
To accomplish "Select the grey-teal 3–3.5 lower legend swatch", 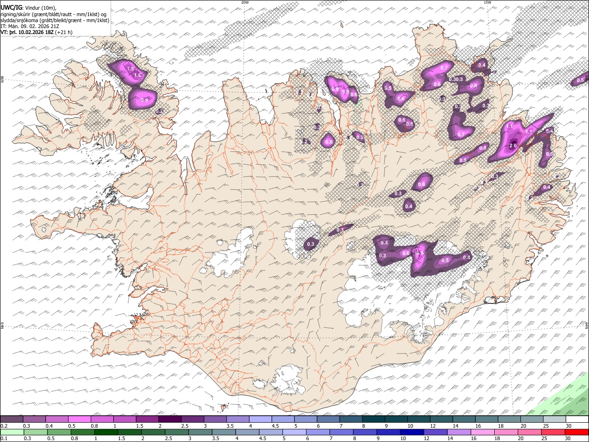I will (200, 432).
